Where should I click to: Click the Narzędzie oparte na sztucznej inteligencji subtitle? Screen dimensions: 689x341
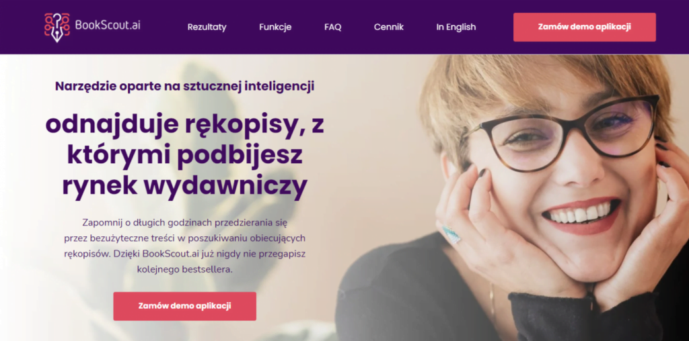184,86
